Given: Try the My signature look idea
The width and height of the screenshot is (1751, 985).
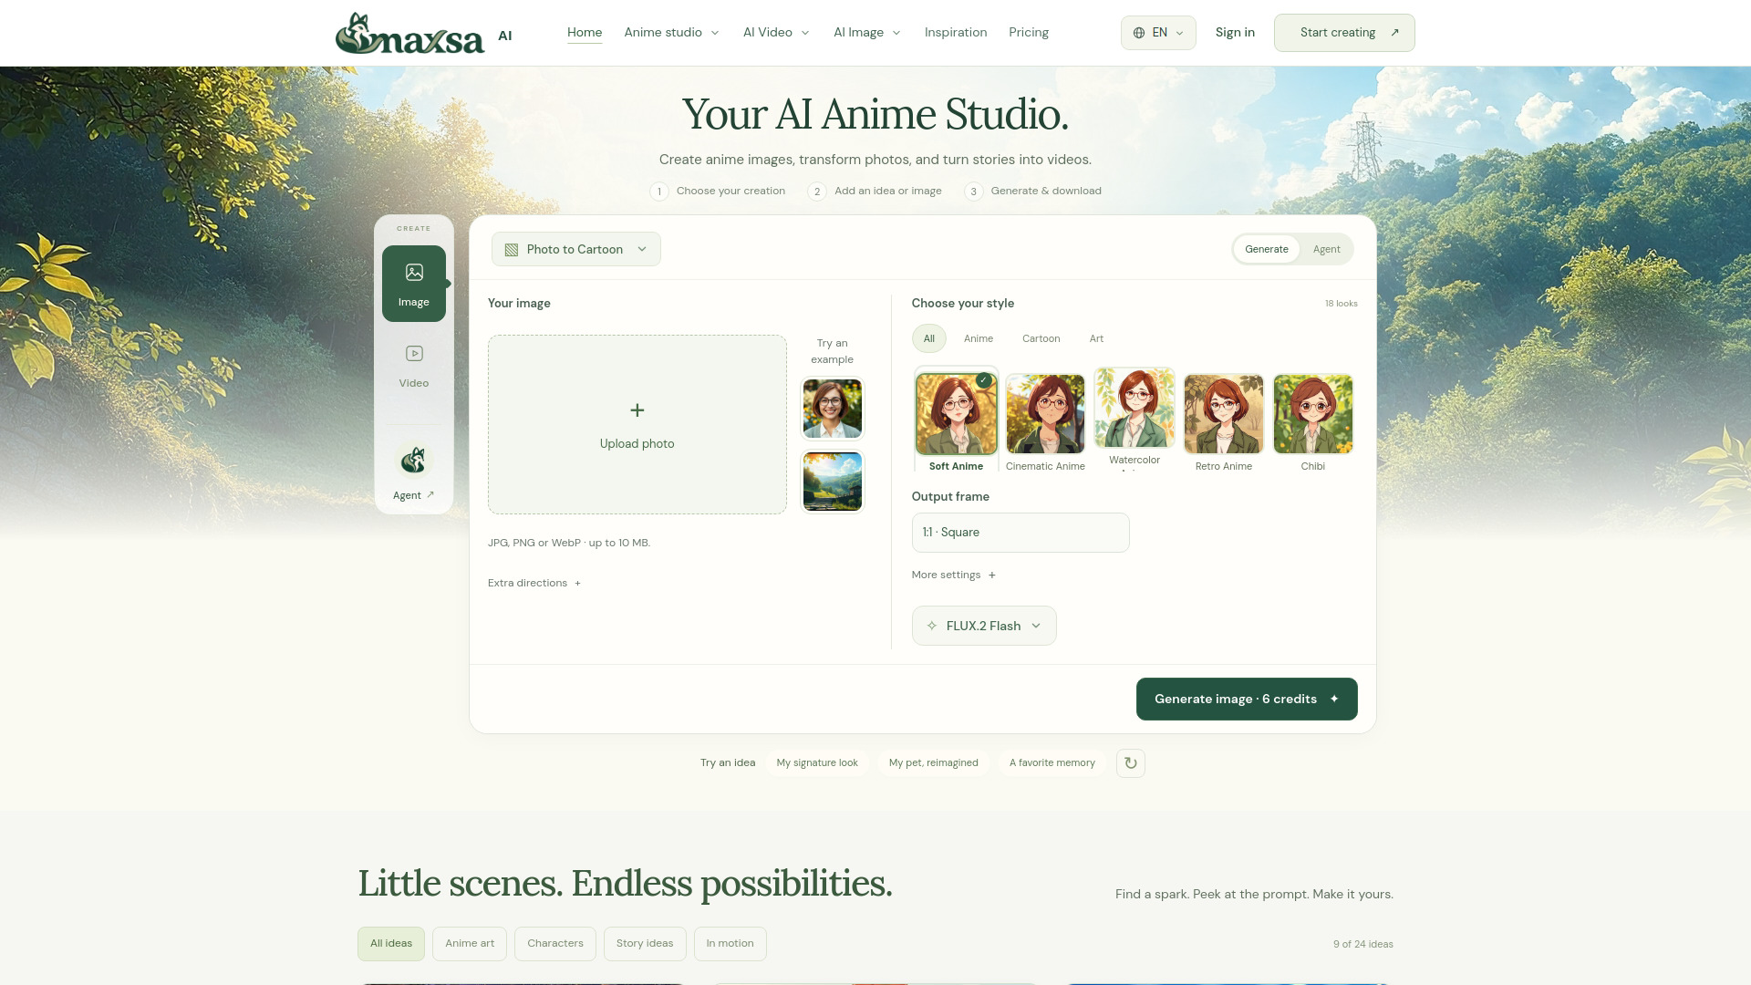Looking at the screenshot, I should 817,763.
